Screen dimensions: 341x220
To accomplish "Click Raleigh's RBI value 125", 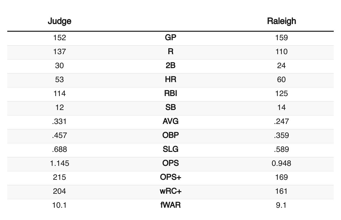I will click(281, 94).
